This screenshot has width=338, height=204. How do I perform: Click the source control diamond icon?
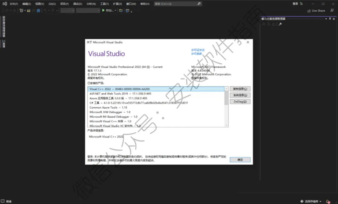[302, 201]
